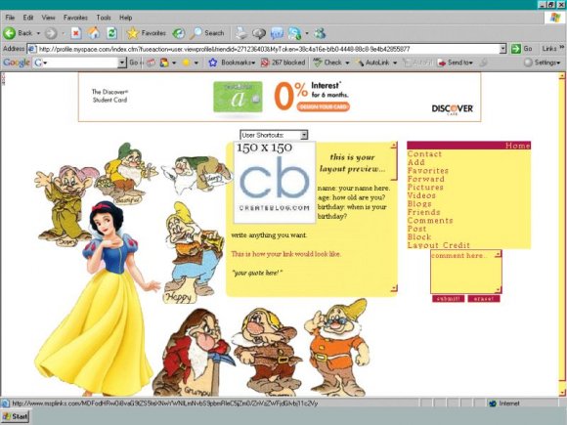Click the Post link
The width and height of the screenshot is (567, 425).
tap(416, 229)
